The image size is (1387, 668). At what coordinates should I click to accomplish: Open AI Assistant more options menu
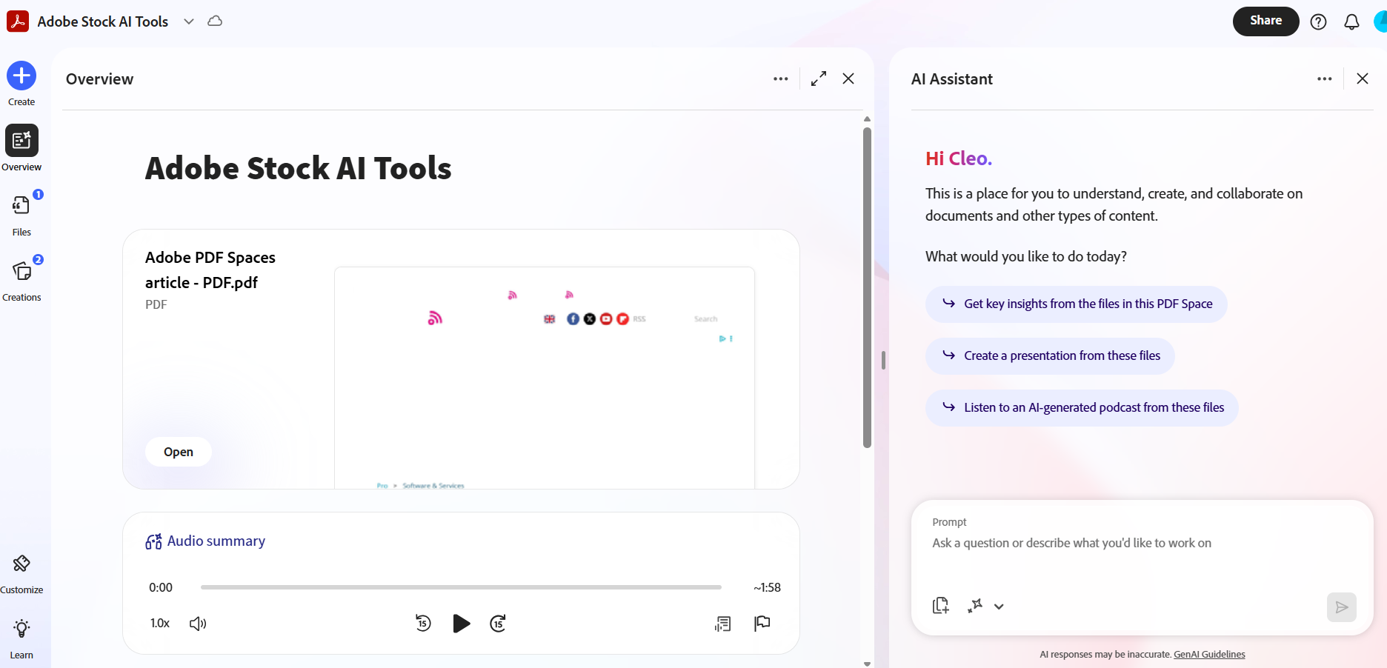(x=1324, y=79)
